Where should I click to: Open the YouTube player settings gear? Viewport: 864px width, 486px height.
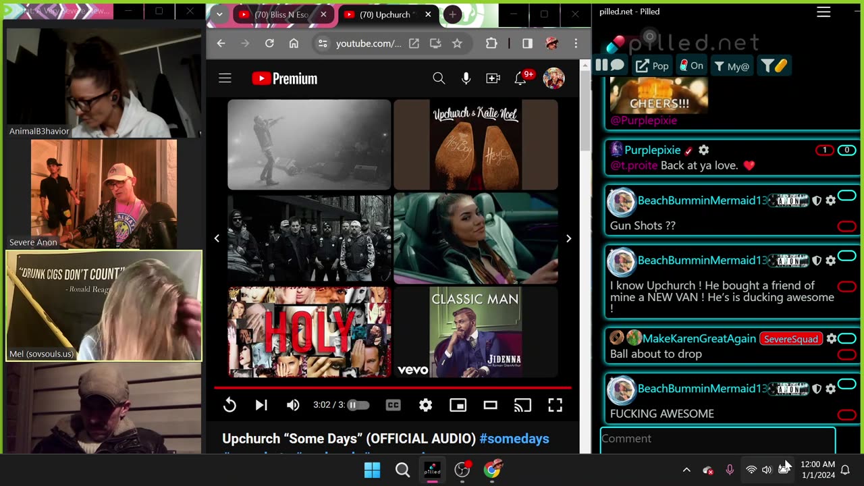click(425, 405)
